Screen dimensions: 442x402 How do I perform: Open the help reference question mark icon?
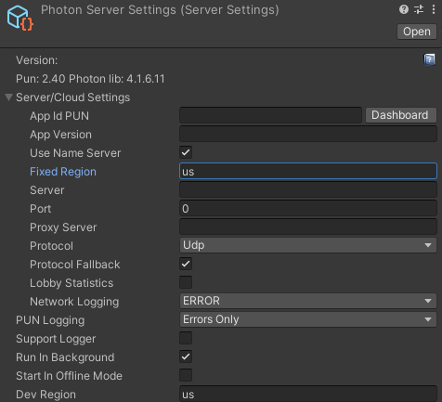tap(404, 9)
